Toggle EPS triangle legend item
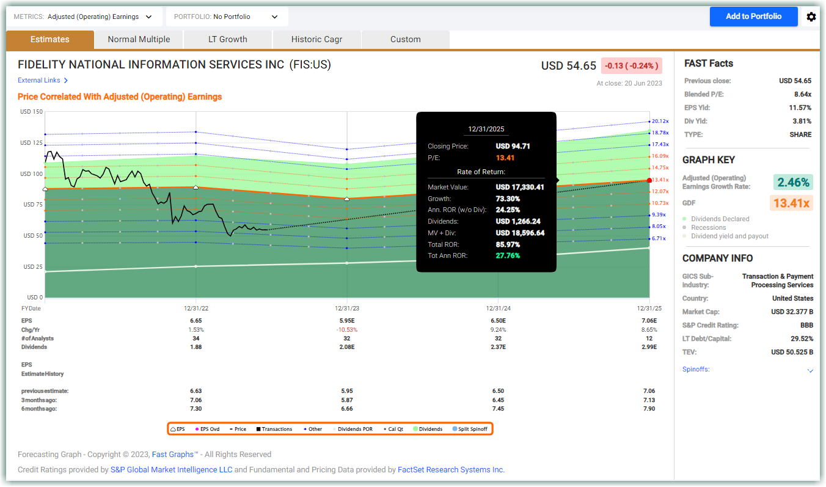826x487 pixels. pyautogui.click(x=177, y=429)
